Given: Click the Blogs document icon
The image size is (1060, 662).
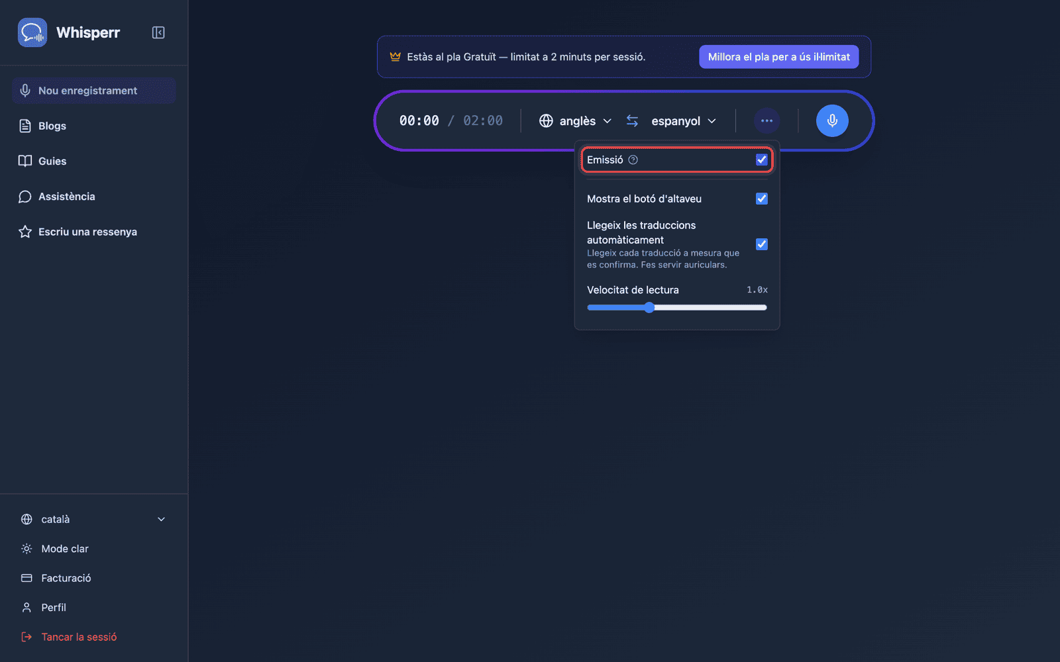Looking at the screenshot, I should pyautogui.click(x=25, y=126).
